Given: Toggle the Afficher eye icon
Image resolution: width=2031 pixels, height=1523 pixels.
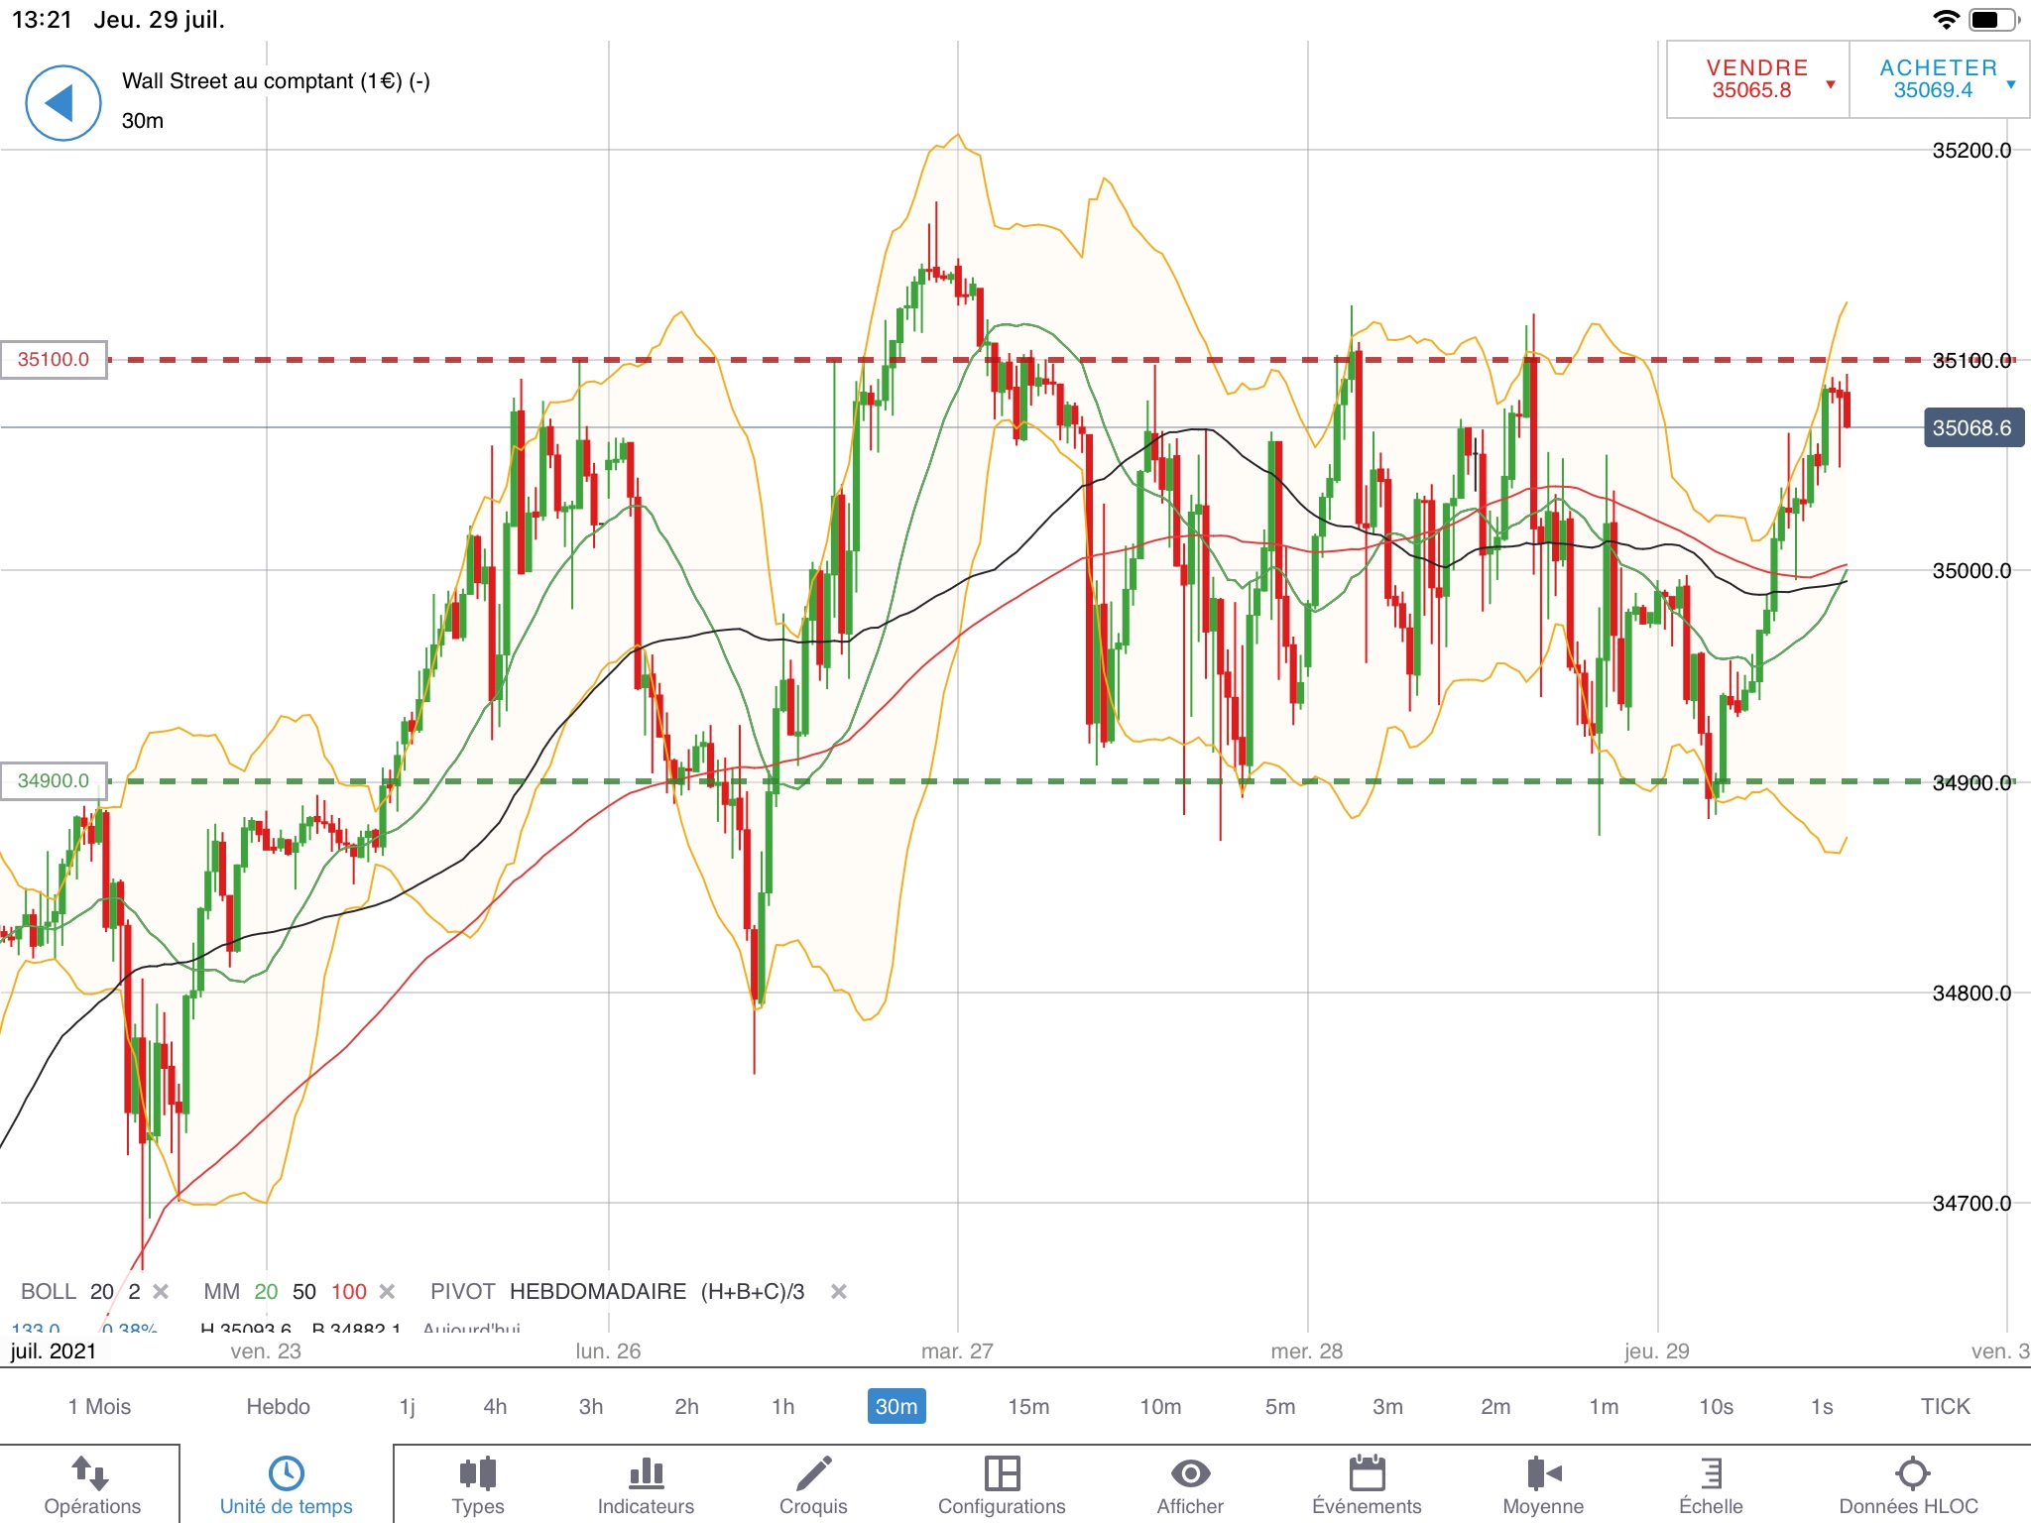Looking at the screenshot, I should [1190, 1473].
